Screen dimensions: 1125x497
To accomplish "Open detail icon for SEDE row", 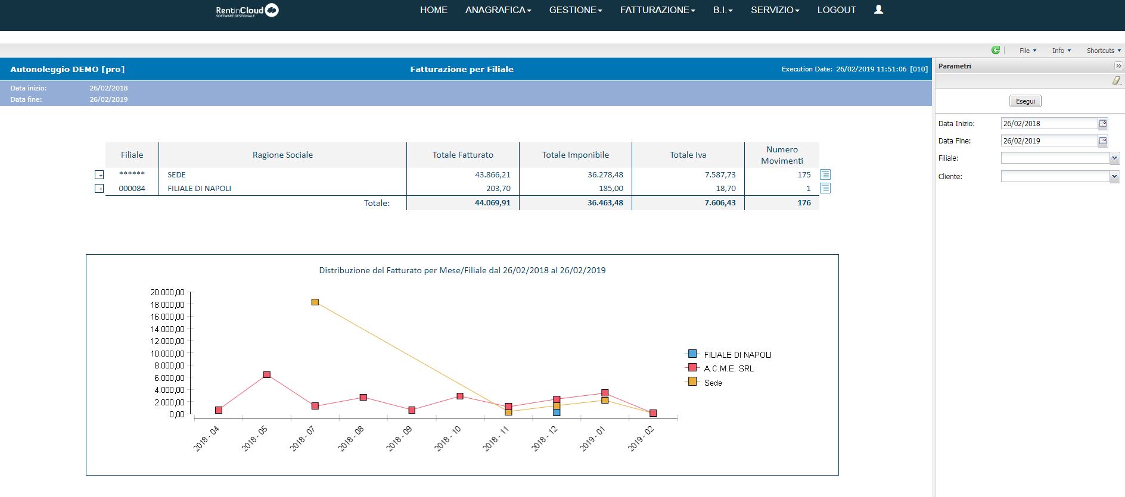I will point(825,174).
